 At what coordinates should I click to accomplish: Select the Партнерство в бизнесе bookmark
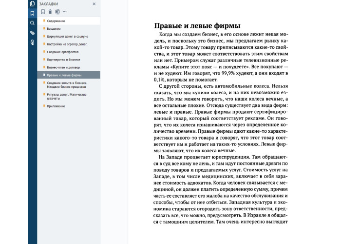pyautogui.click(x=63, y=60)
